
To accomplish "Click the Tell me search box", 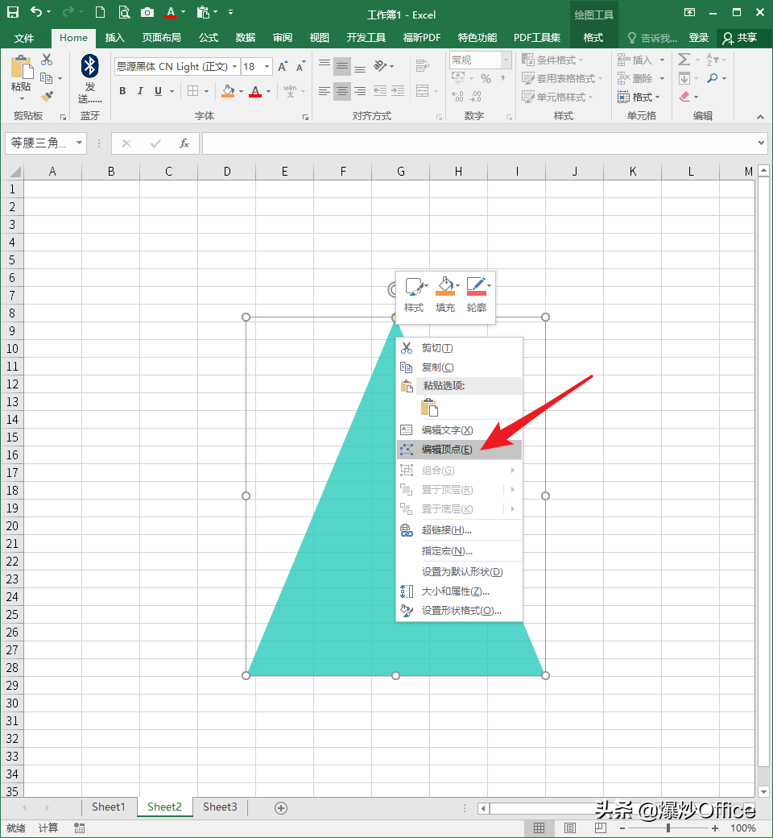I will coord(652,38).
